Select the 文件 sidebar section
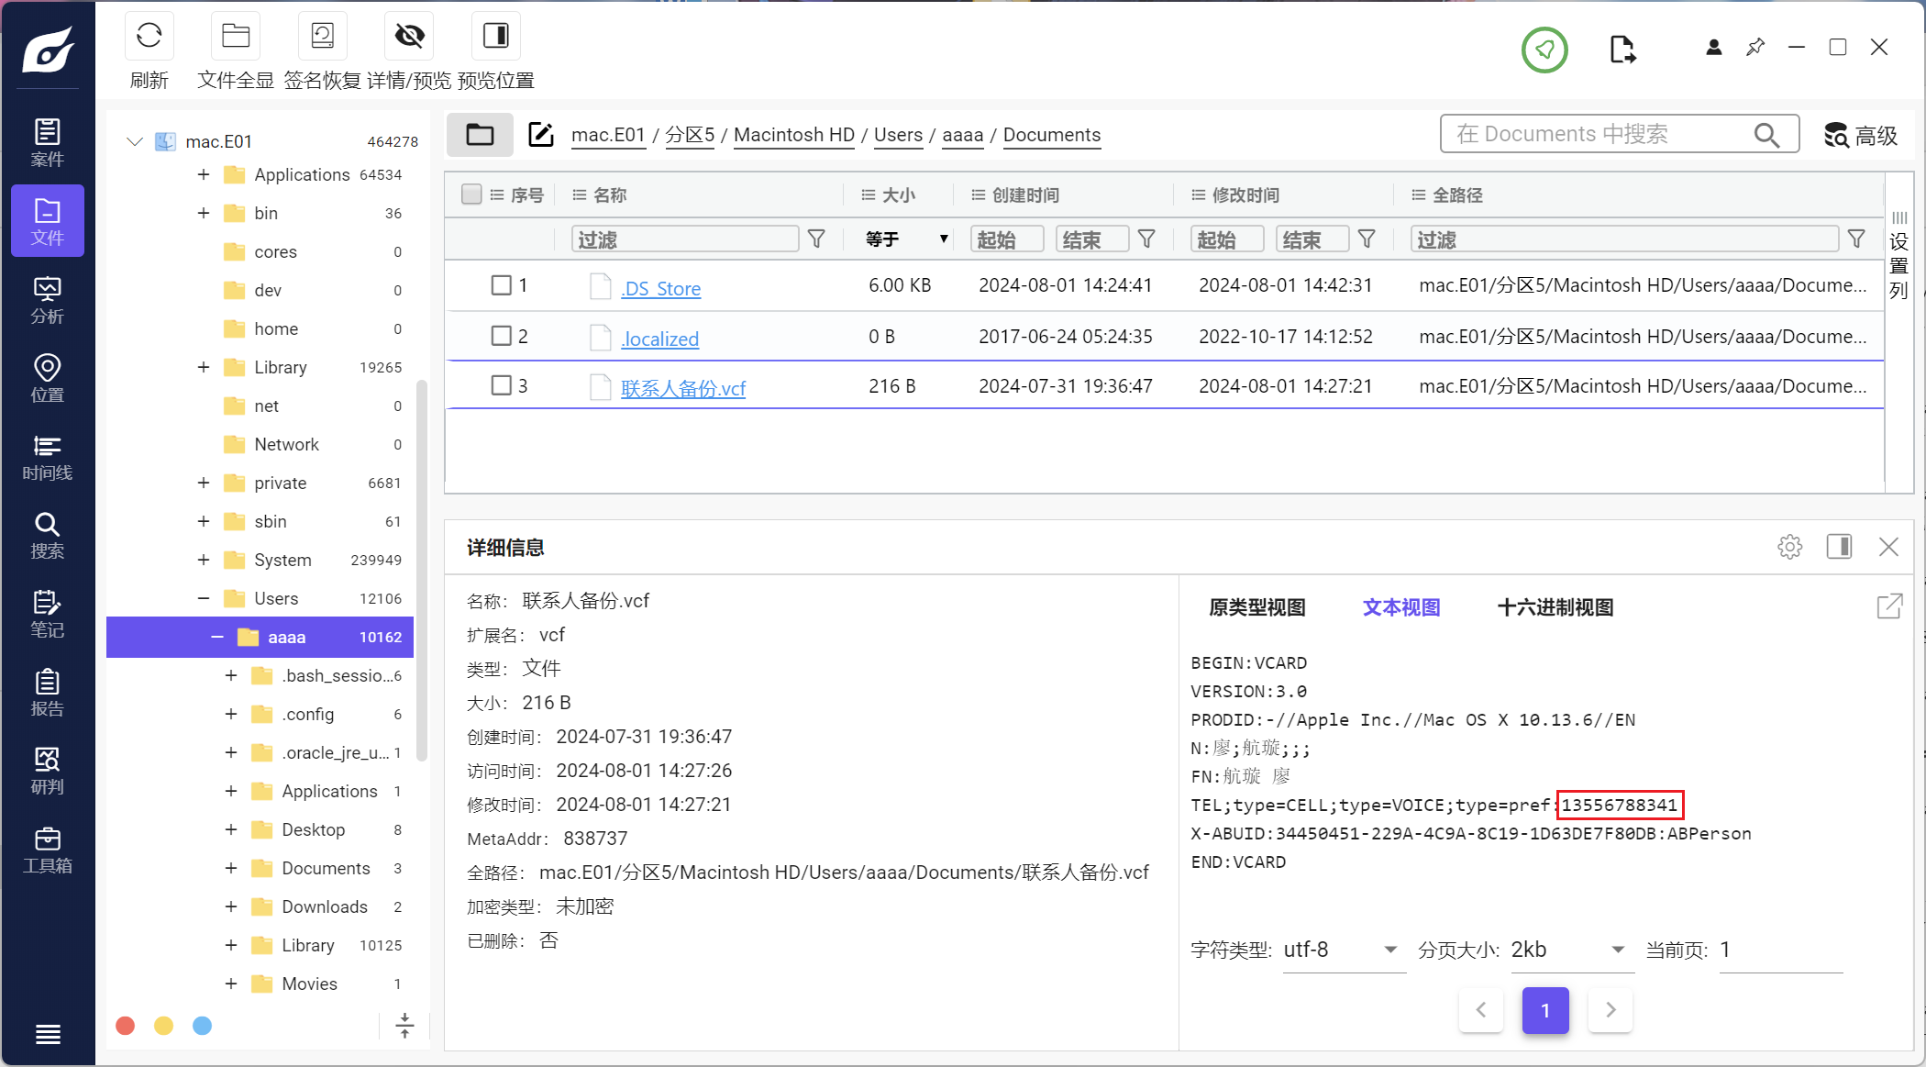Screen dimensions: 1926x1067 (x=48, y=221)
